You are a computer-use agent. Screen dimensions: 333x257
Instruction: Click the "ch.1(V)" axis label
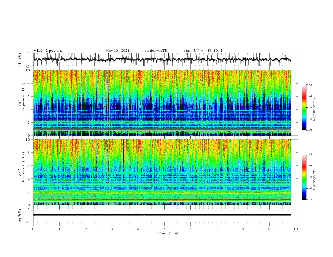coord(20,60)
